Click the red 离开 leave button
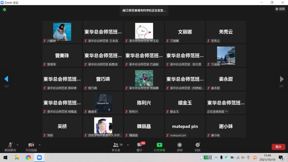The width and height of the screenshot is (288, 162). pyautogui.click(x=278, y=147)
